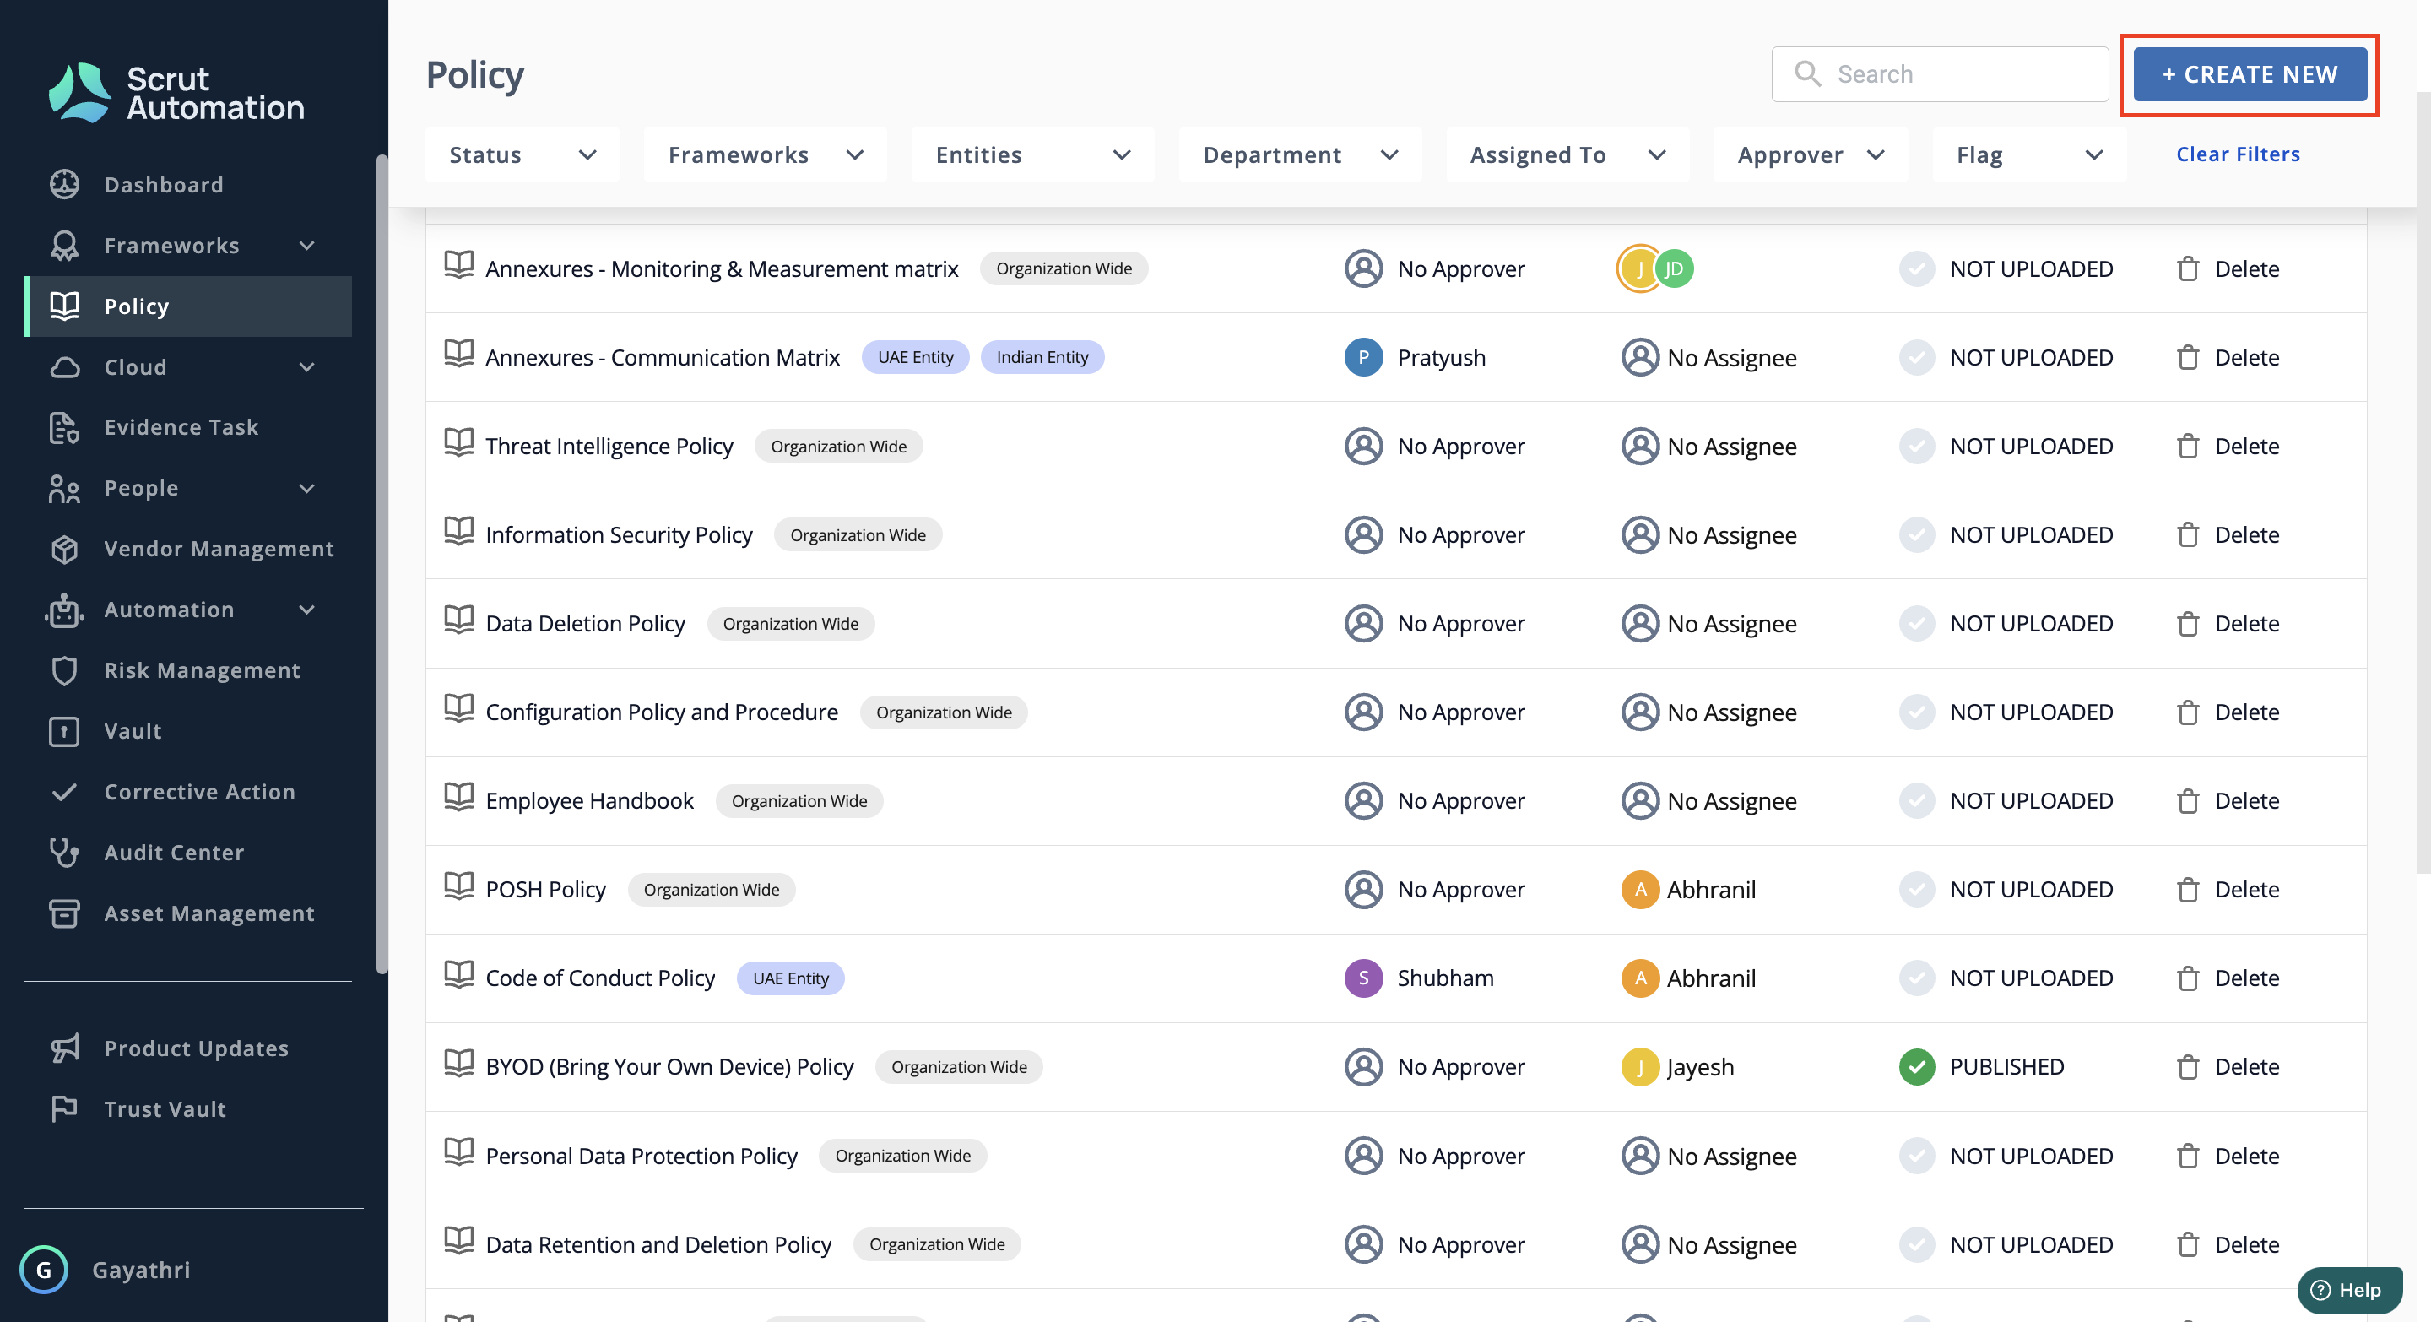2431x1322 pixels.
Task: Open the Flag filter dropdown
Action: click(x=2029, y=154)
